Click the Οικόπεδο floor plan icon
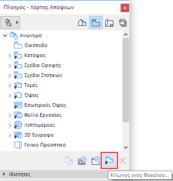The width and height of the screenshot is (173, 181). [x=18, y=45]
